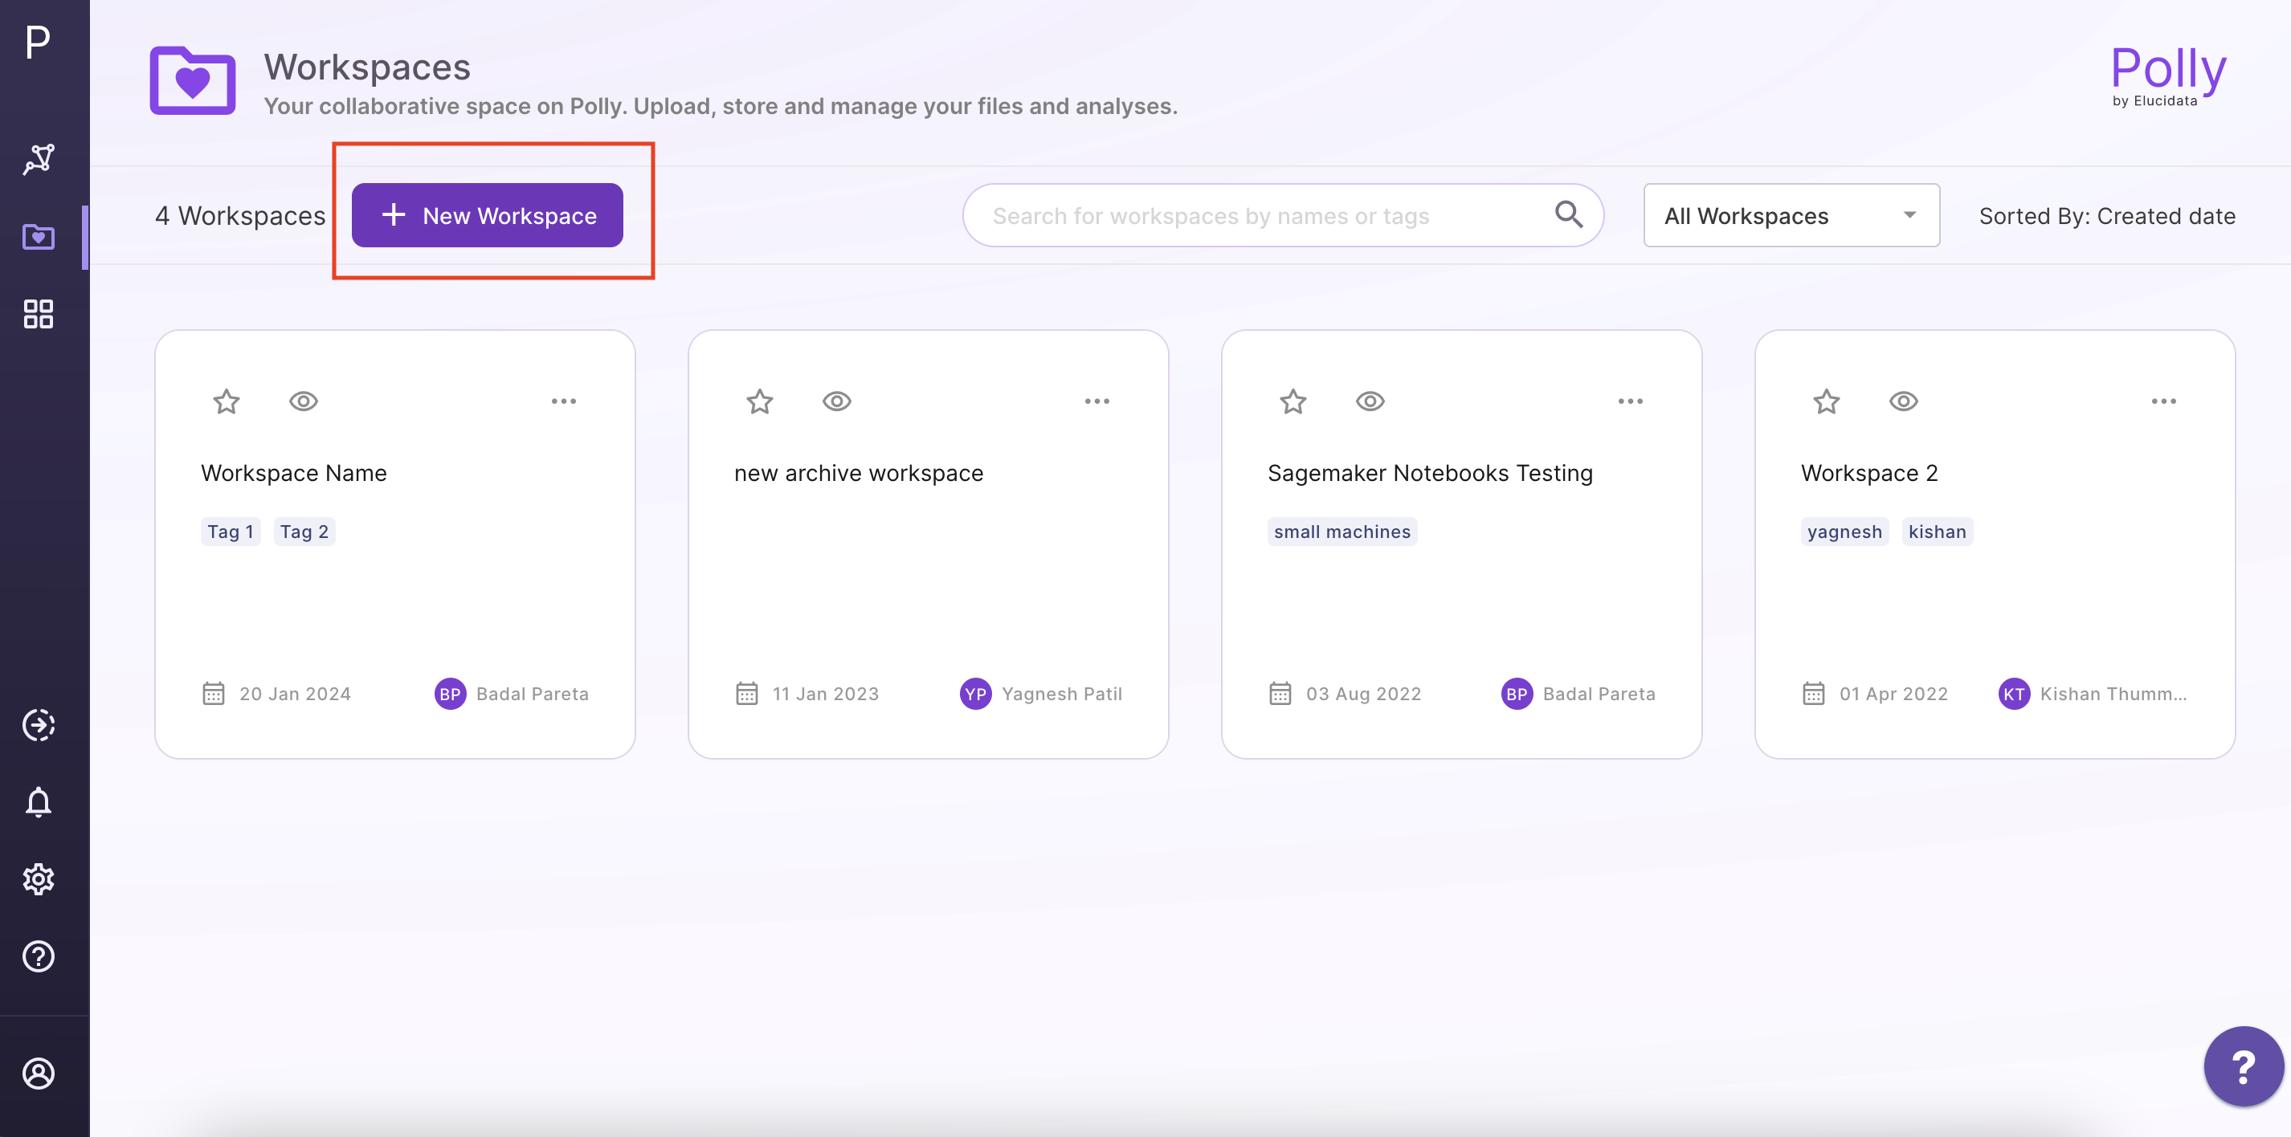Toggle watch eye on Sagemaker Notebooks Testing
Screen dimensions: 2291x1137
[1370, 401]
